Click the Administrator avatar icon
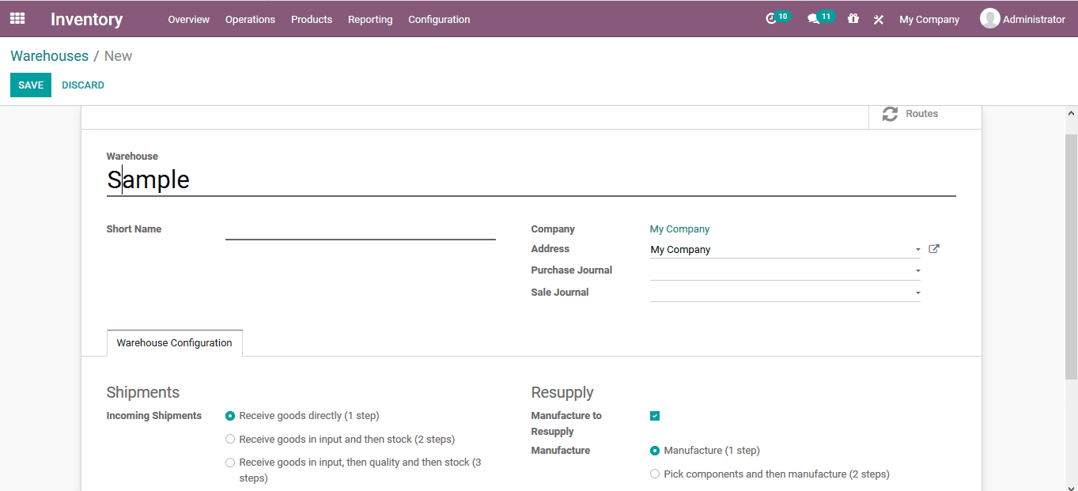This screenshot has width=1078, height=491. [x=989, y=17]
